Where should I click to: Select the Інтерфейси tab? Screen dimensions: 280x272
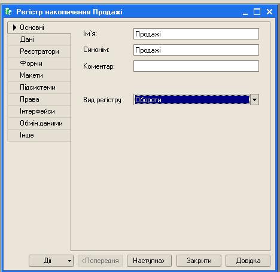pos(39,111)
